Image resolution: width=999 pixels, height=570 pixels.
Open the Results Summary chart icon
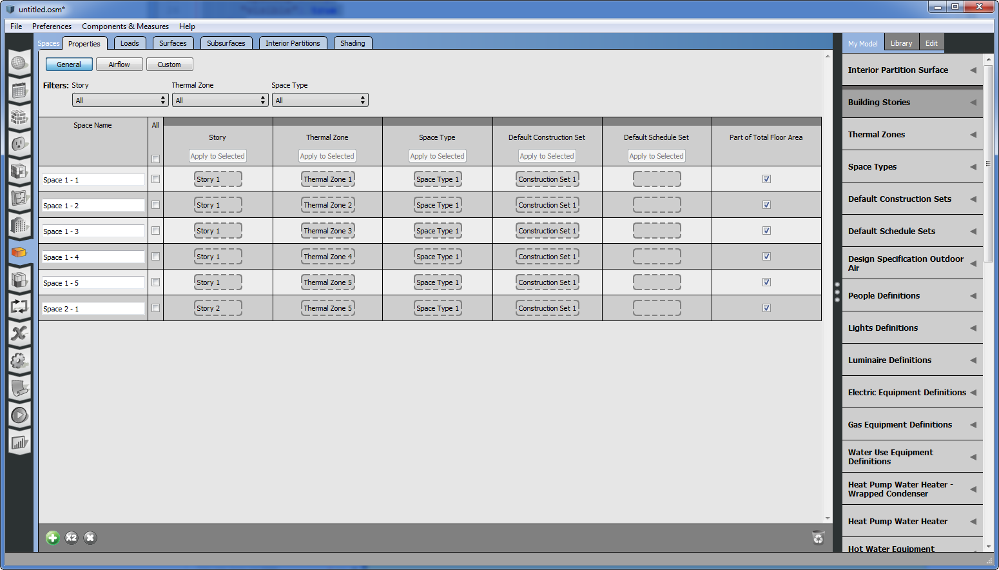19,442
